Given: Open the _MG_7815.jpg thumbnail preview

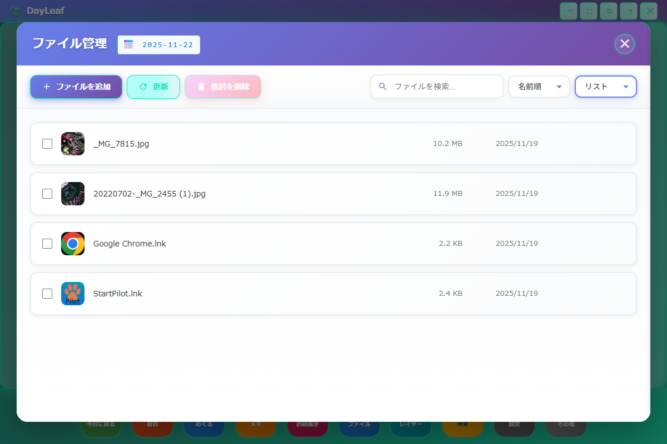Looking at the screenshot, I should (x=73, y=144).
